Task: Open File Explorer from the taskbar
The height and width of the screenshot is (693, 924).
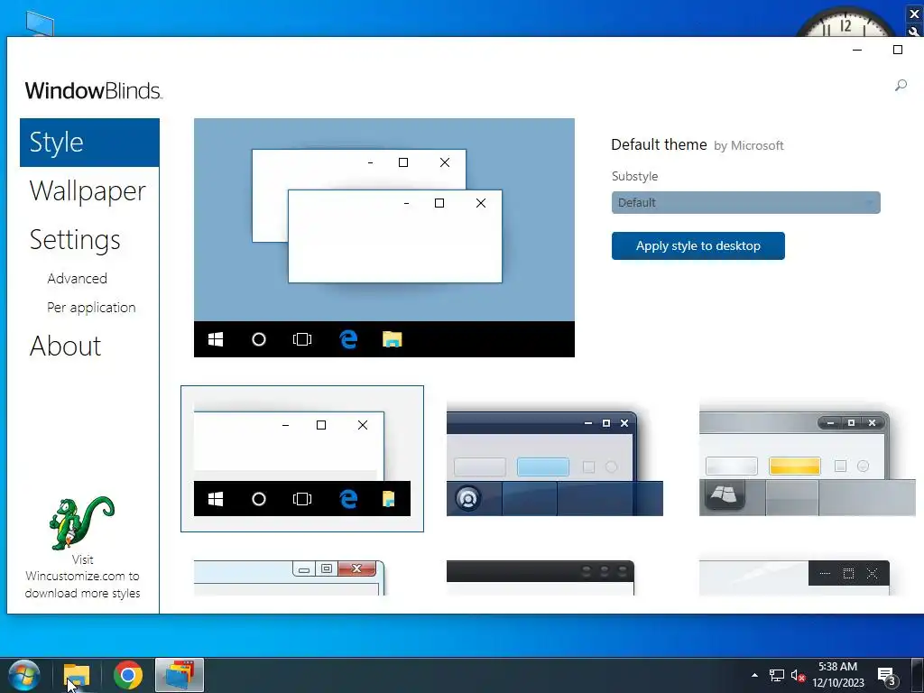Action: pyautogui.click(x=77, y=675)
